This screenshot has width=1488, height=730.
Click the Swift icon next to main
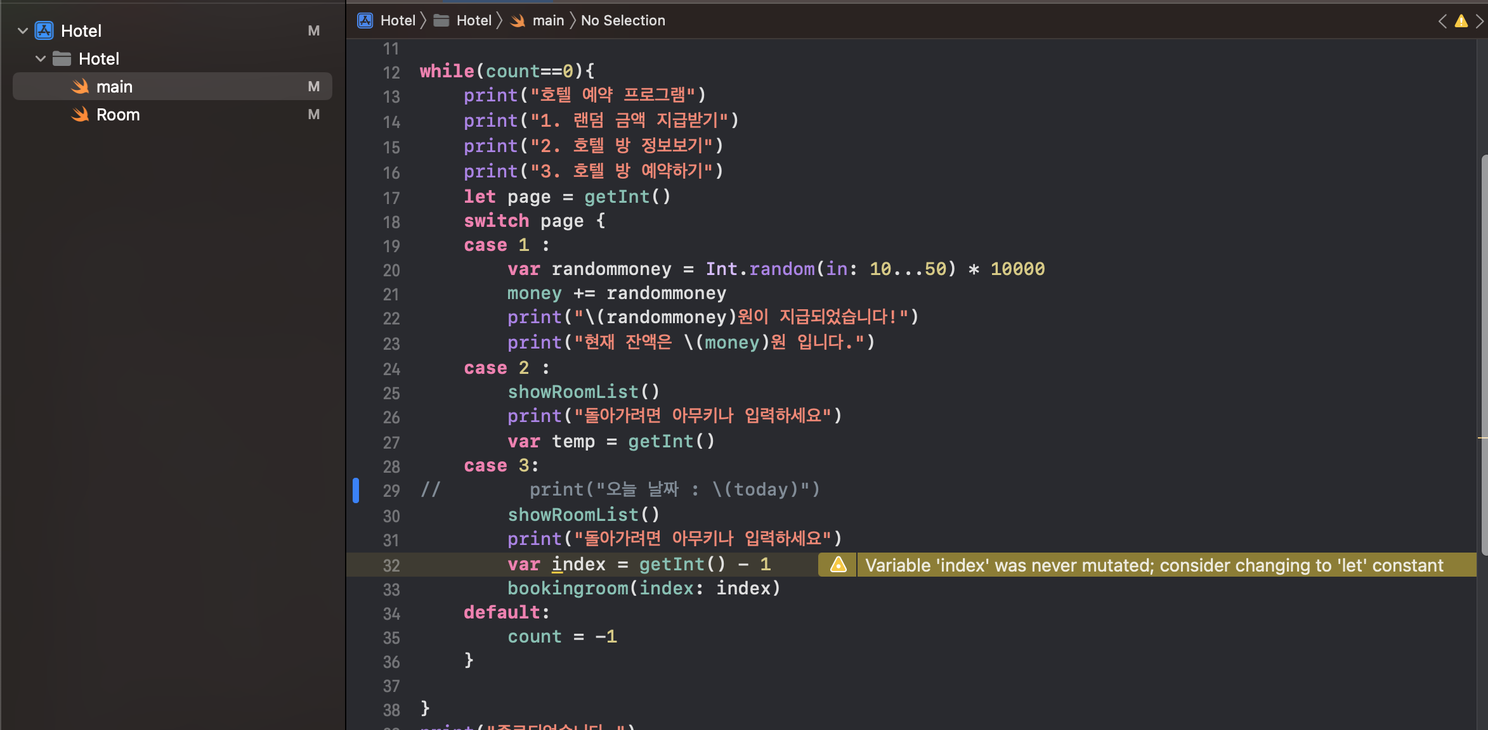(80, 87)
